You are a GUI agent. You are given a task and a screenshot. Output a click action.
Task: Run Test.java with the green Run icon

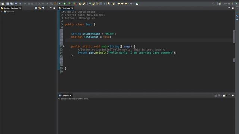coord(65,4)
